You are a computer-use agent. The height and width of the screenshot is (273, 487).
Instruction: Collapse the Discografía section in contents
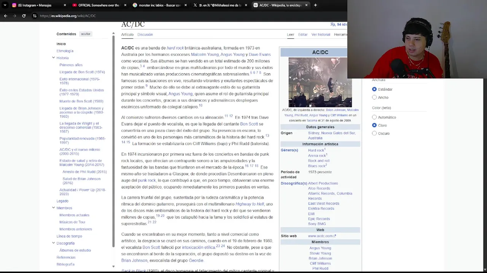pos(54,243)
